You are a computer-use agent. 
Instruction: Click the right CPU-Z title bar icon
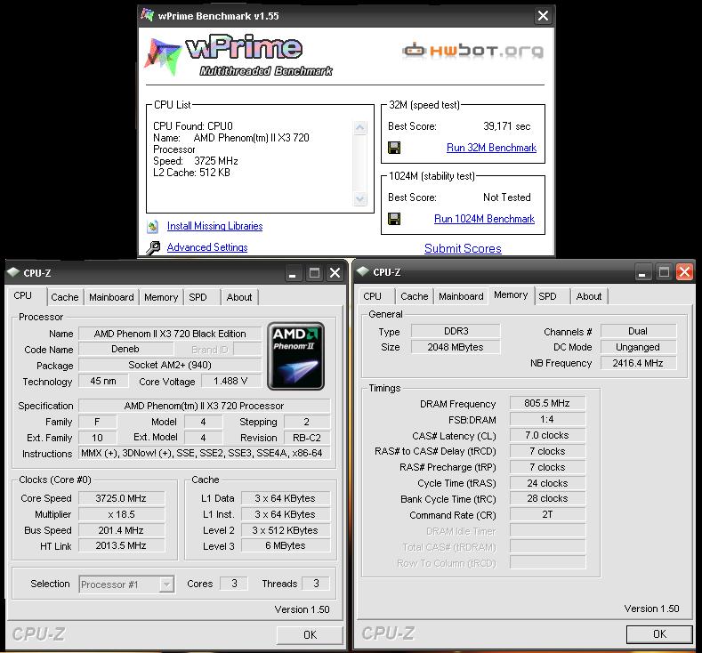click(x=363, y=271)
